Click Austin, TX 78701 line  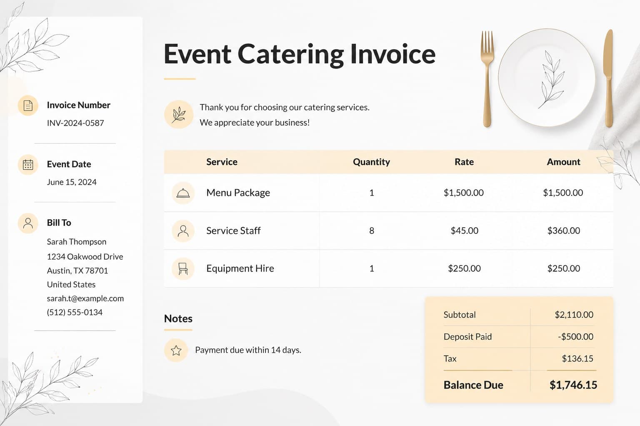coord(77,271)
